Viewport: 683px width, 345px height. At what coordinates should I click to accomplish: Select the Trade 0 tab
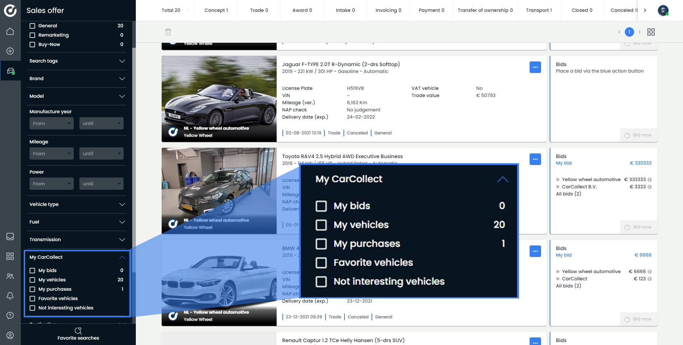(x=259, y=10)
